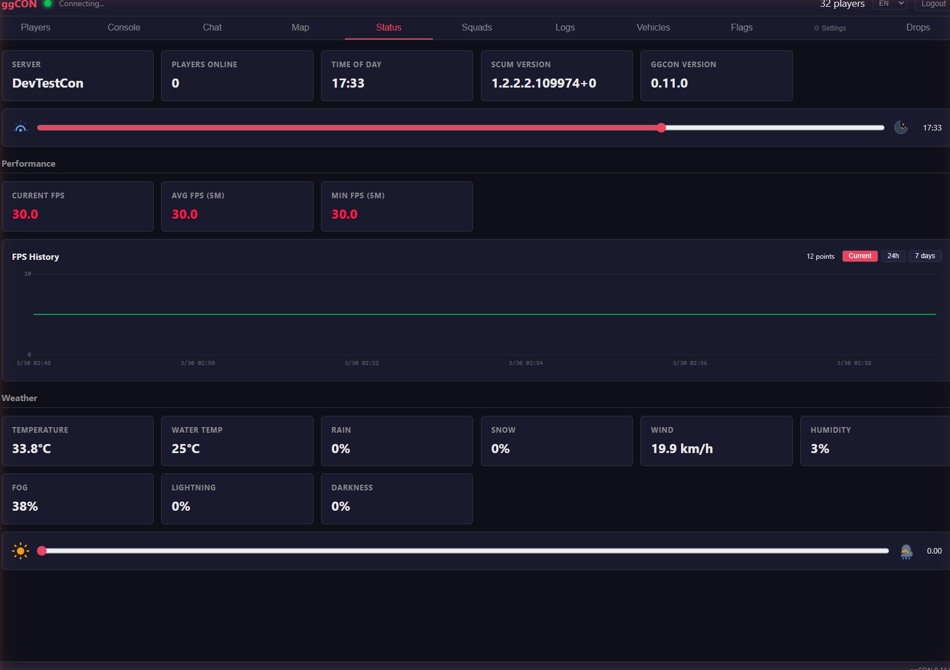950x670 pixels.
Task: Open the Settings tab
Action: [830, 28]
